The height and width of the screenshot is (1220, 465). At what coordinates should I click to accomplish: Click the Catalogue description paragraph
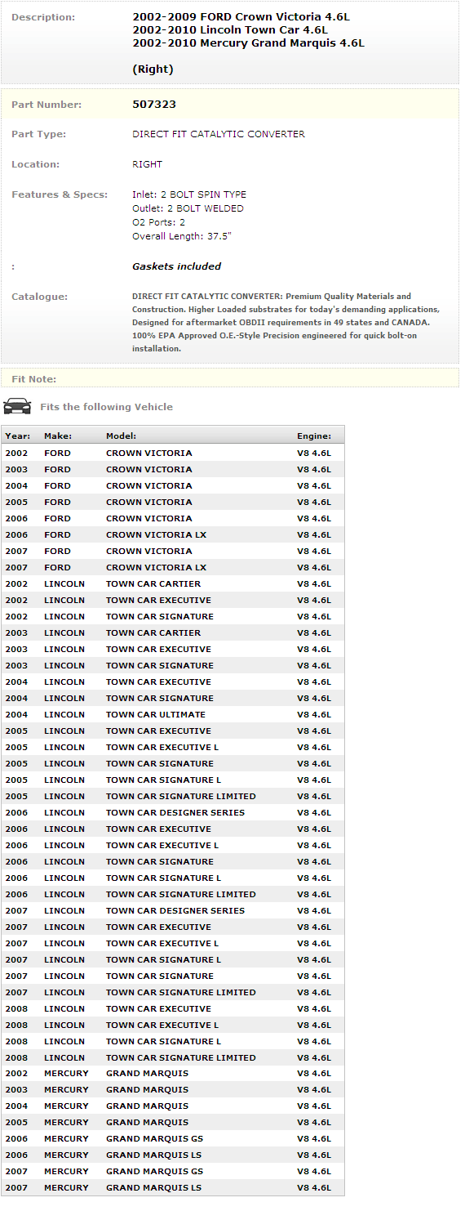(x=286, y=323)
